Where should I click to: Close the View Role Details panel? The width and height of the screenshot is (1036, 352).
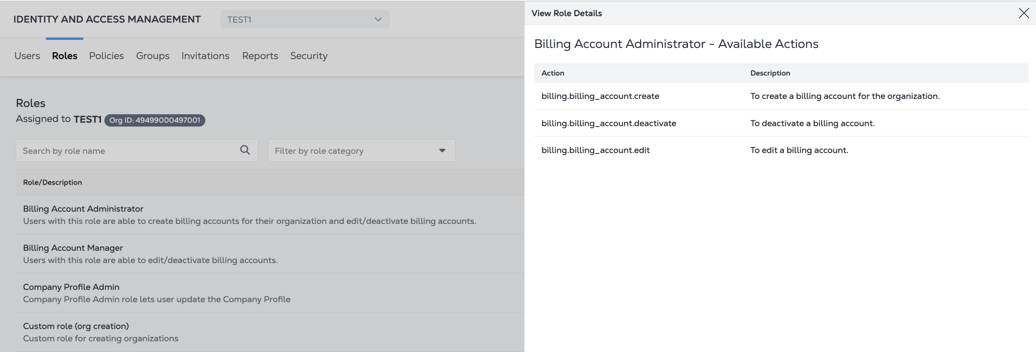click(x=1024, y=13)
